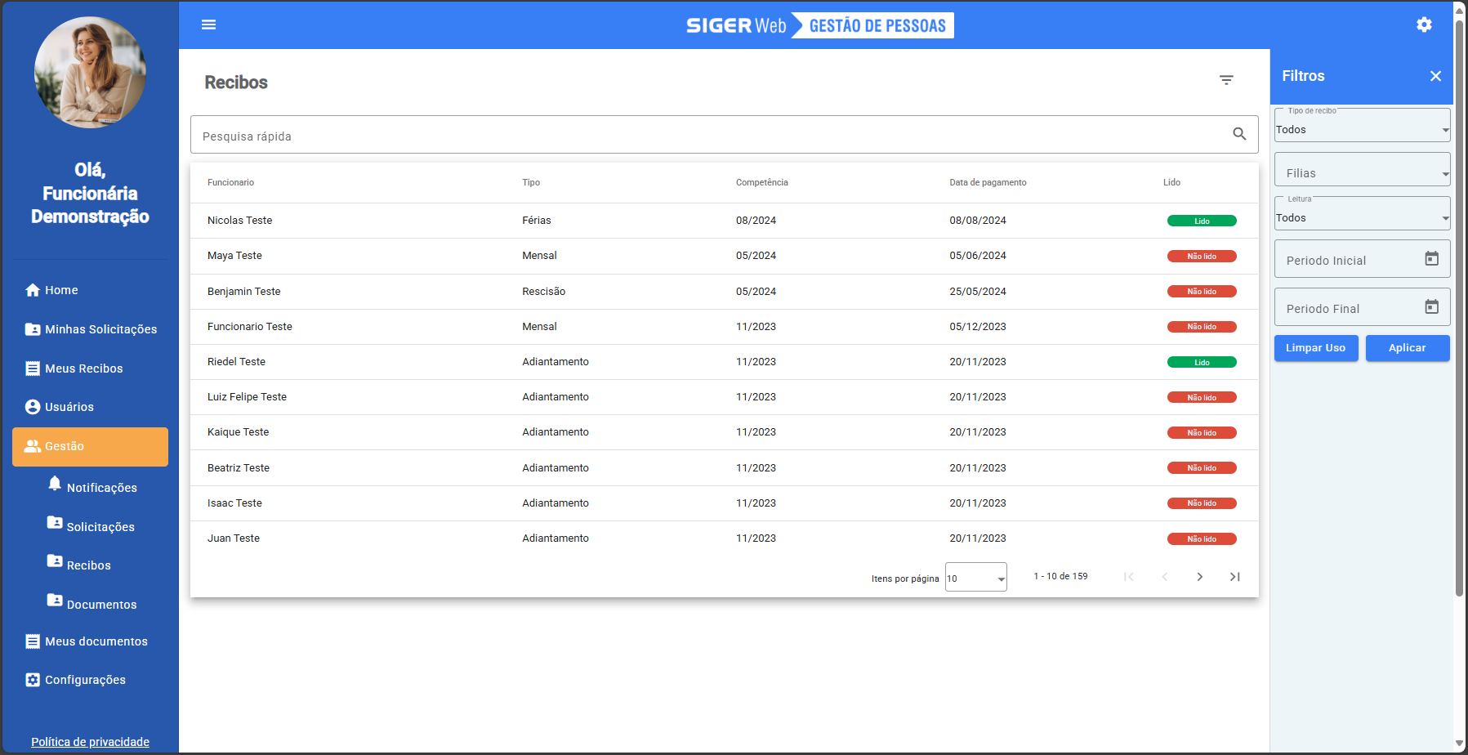Toggle the filter list icon beside Recibos
Image resolution: width=1468 pixels, height=755 pixels.
pyautogui.click(x=1226, y=80)
